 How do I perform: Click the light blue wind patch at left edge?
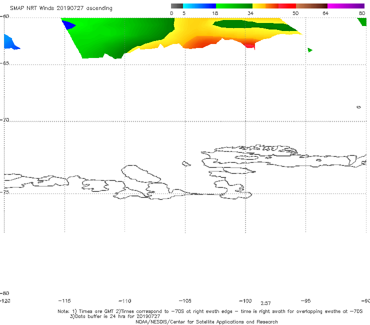click(x=10, y=42)
